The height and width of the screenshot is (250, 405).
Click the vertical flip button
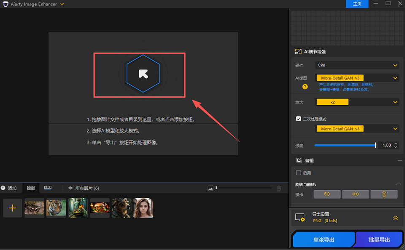[384, 194]
